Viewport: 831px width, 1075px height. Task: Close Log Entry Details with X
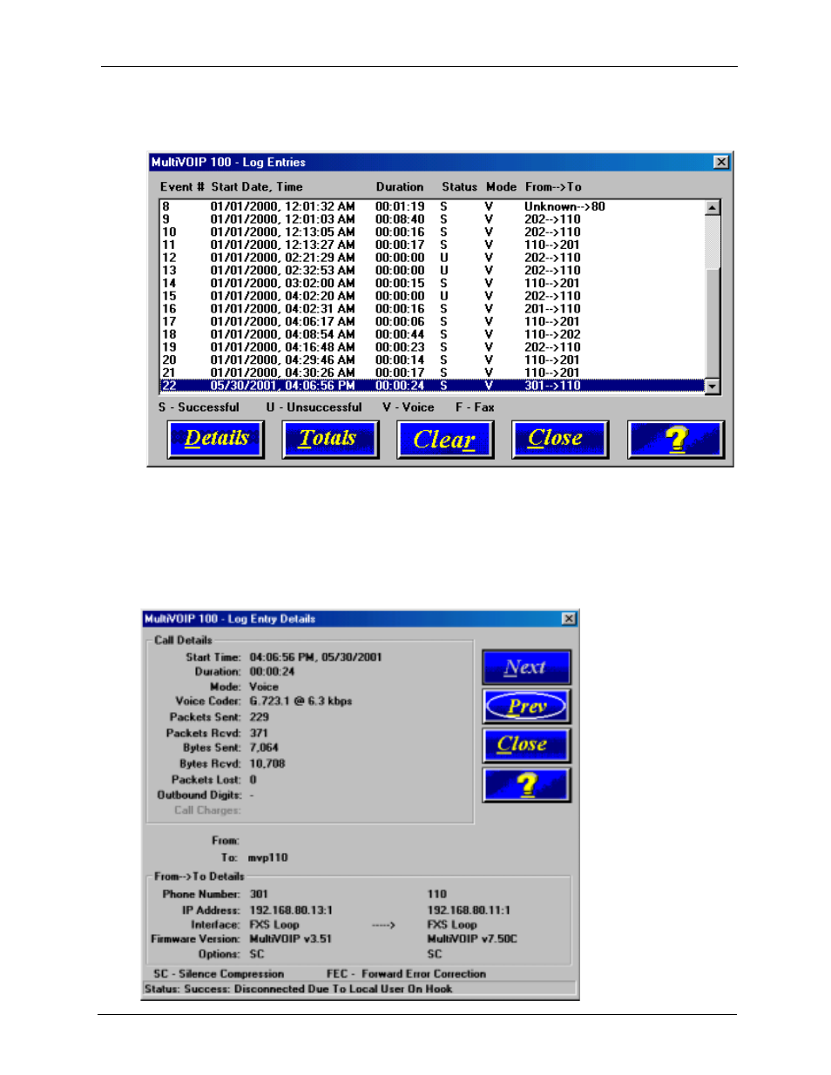(569, 619)
